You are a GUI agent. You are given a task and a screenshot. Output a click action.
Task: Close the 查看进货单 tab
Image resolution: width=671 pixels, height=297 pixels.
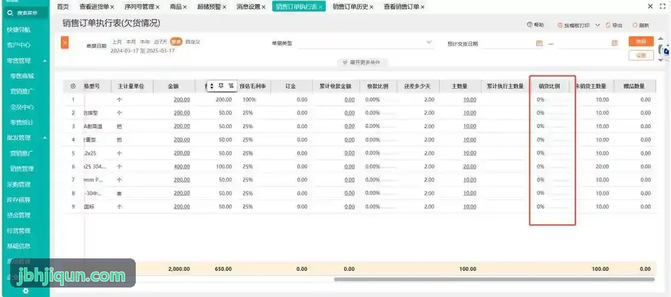pyautogui.click(x=112, y=7)
